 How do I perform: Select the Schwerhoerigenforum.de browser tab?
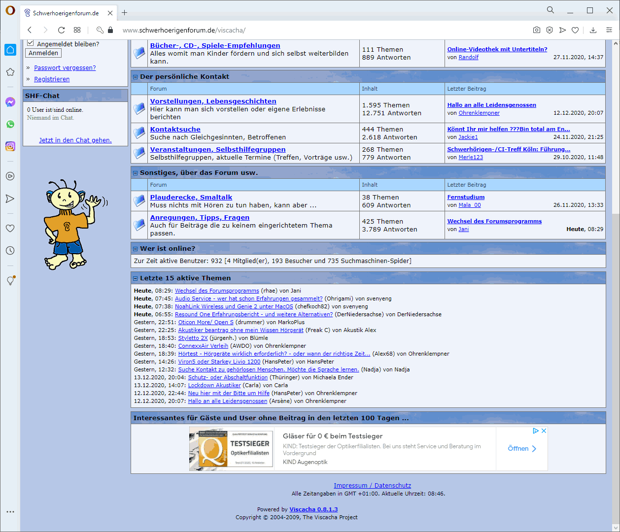66,13
